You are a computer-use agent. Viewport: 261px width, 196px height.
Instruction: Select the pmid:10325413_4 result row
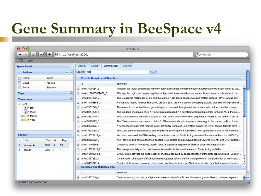point(159,135)
